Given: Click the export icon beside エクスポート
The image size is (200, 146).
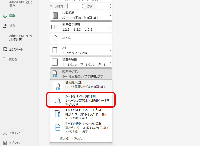Looking at the screenshot, I should (x=5, y=49).
